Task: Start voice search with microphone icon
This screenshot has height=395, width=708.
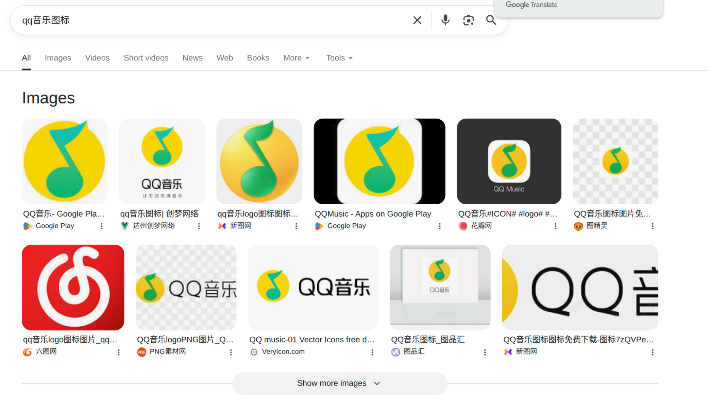Action: (445, 20)
